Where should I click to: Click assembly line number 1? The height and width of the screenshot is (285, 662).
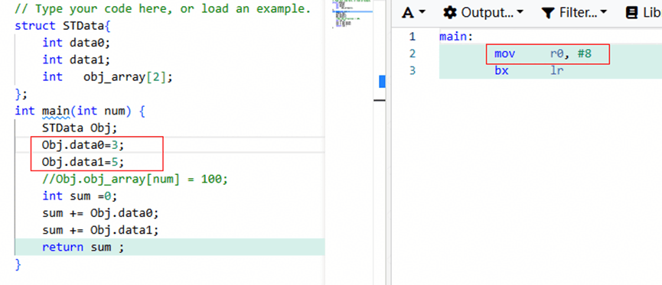point(412,37)
